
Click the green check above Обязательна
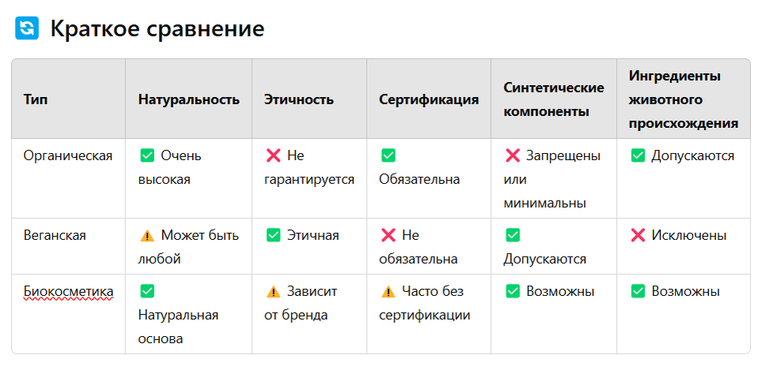[x=388, y=156]
